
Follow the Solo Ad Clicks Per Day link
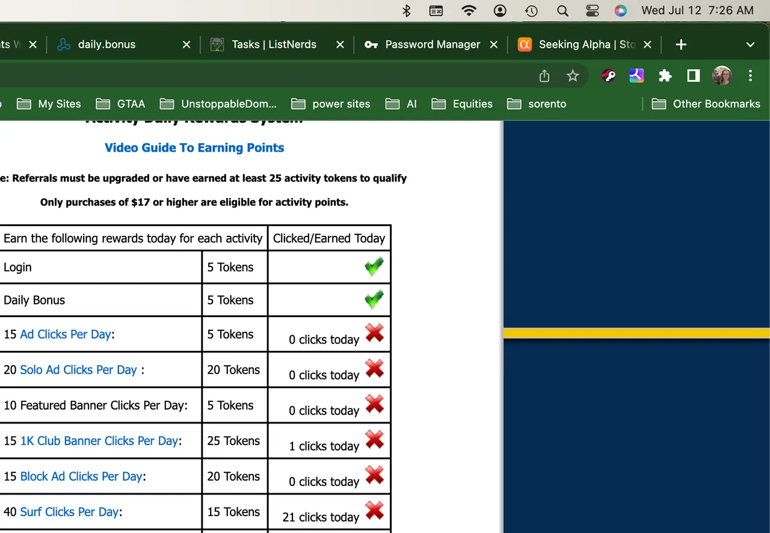[79, 370]
